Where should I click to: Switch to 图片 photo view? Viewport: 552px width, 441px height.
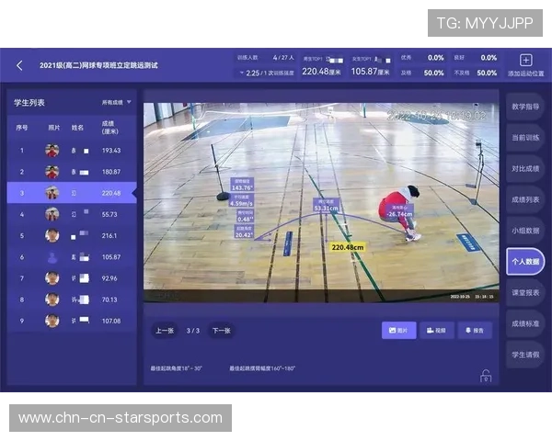(398, 330)
